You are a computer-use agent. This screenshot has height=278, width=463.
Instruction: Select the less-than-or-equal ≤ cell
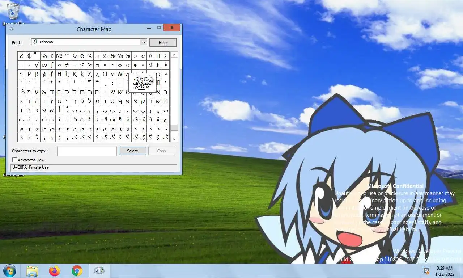82,65
